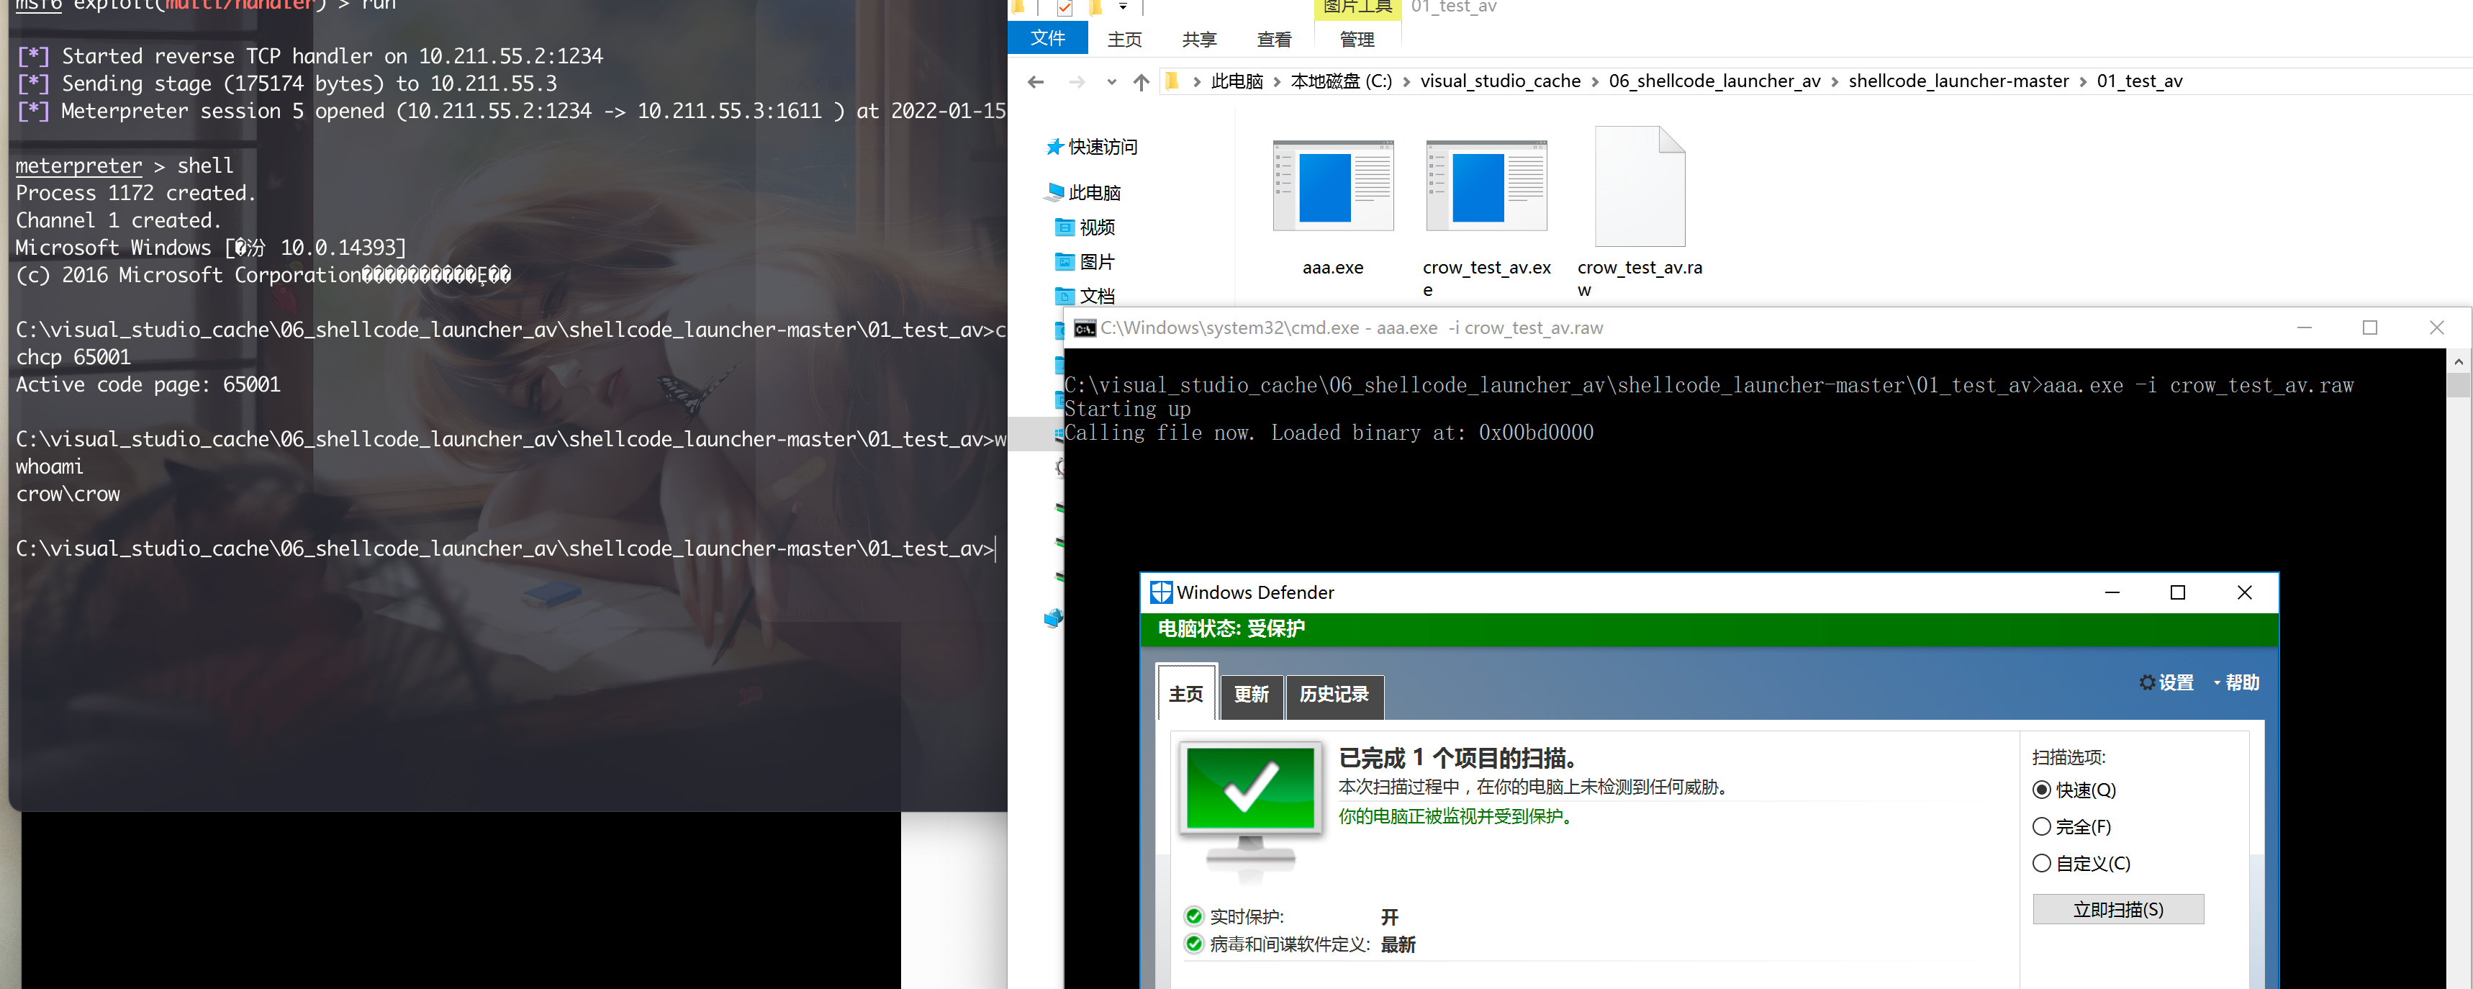Click 本地磁盘 (C:) in the address path
The height and width of the screenshot is (989, 2473).
point(1340,81)
